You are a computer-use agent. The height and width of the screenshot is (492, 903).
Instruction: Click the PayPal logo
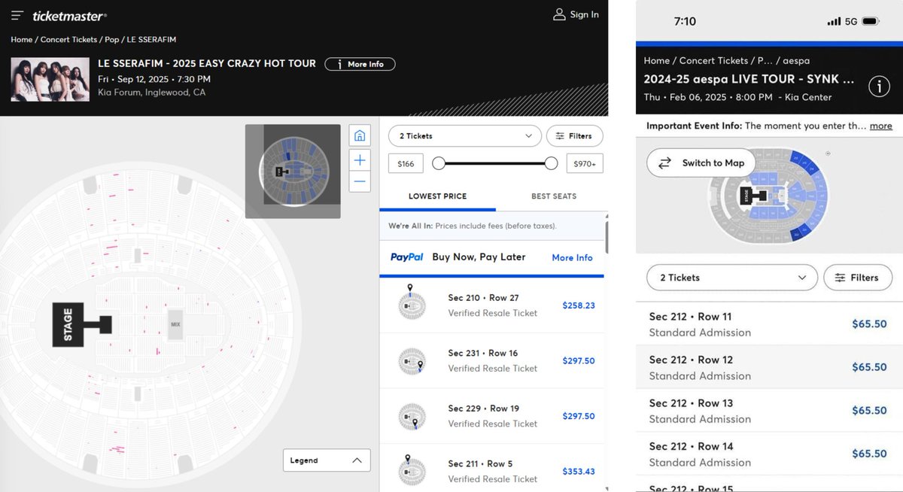point(407,257)
